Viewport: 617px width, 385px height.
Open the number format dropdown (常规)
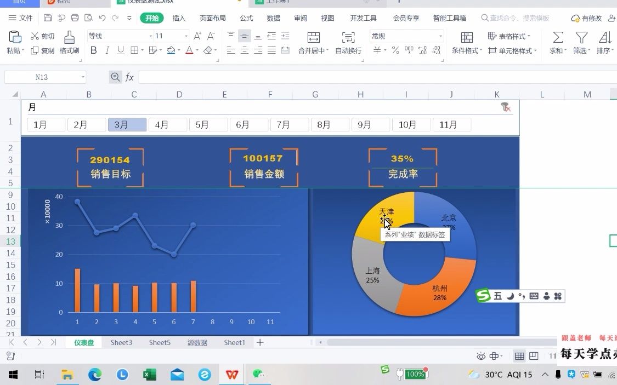pyautogui.click(x=440, y=36)
